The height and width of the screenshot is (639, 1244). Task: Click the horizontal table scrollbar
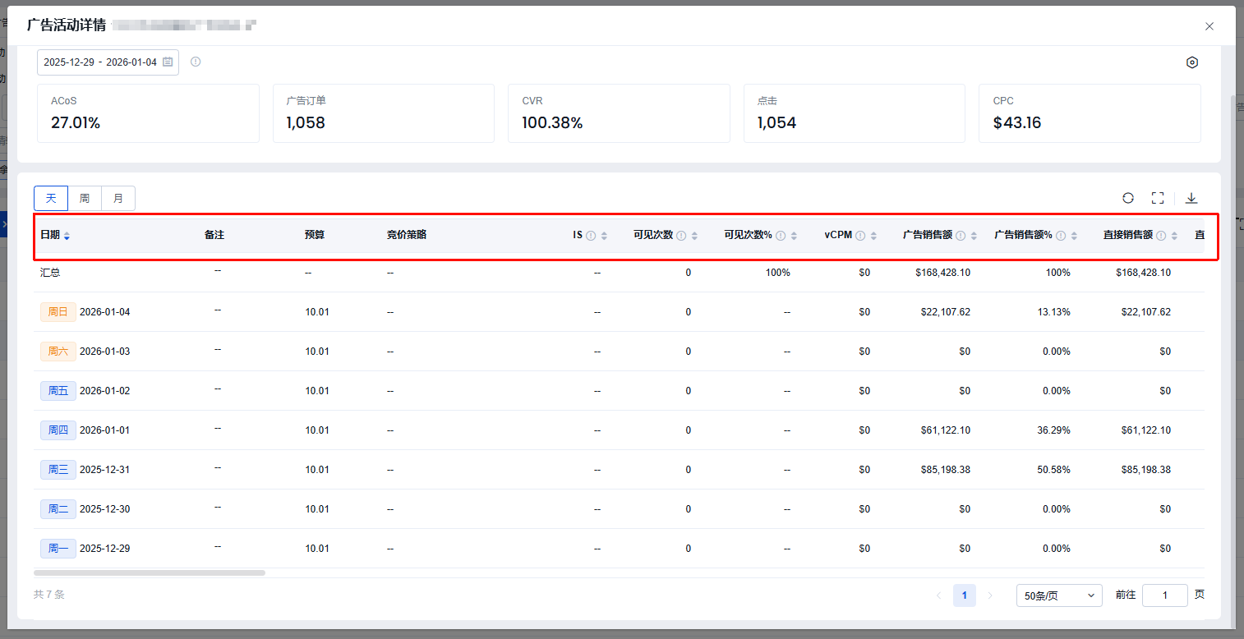pos(150,572)
